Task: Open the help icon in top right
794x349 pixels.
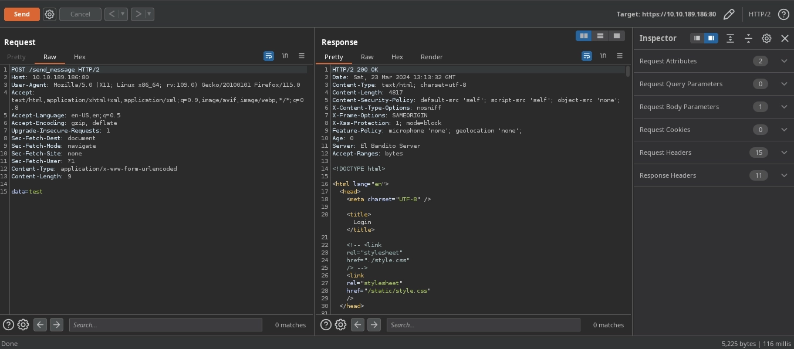Action: tap(783, 14)
